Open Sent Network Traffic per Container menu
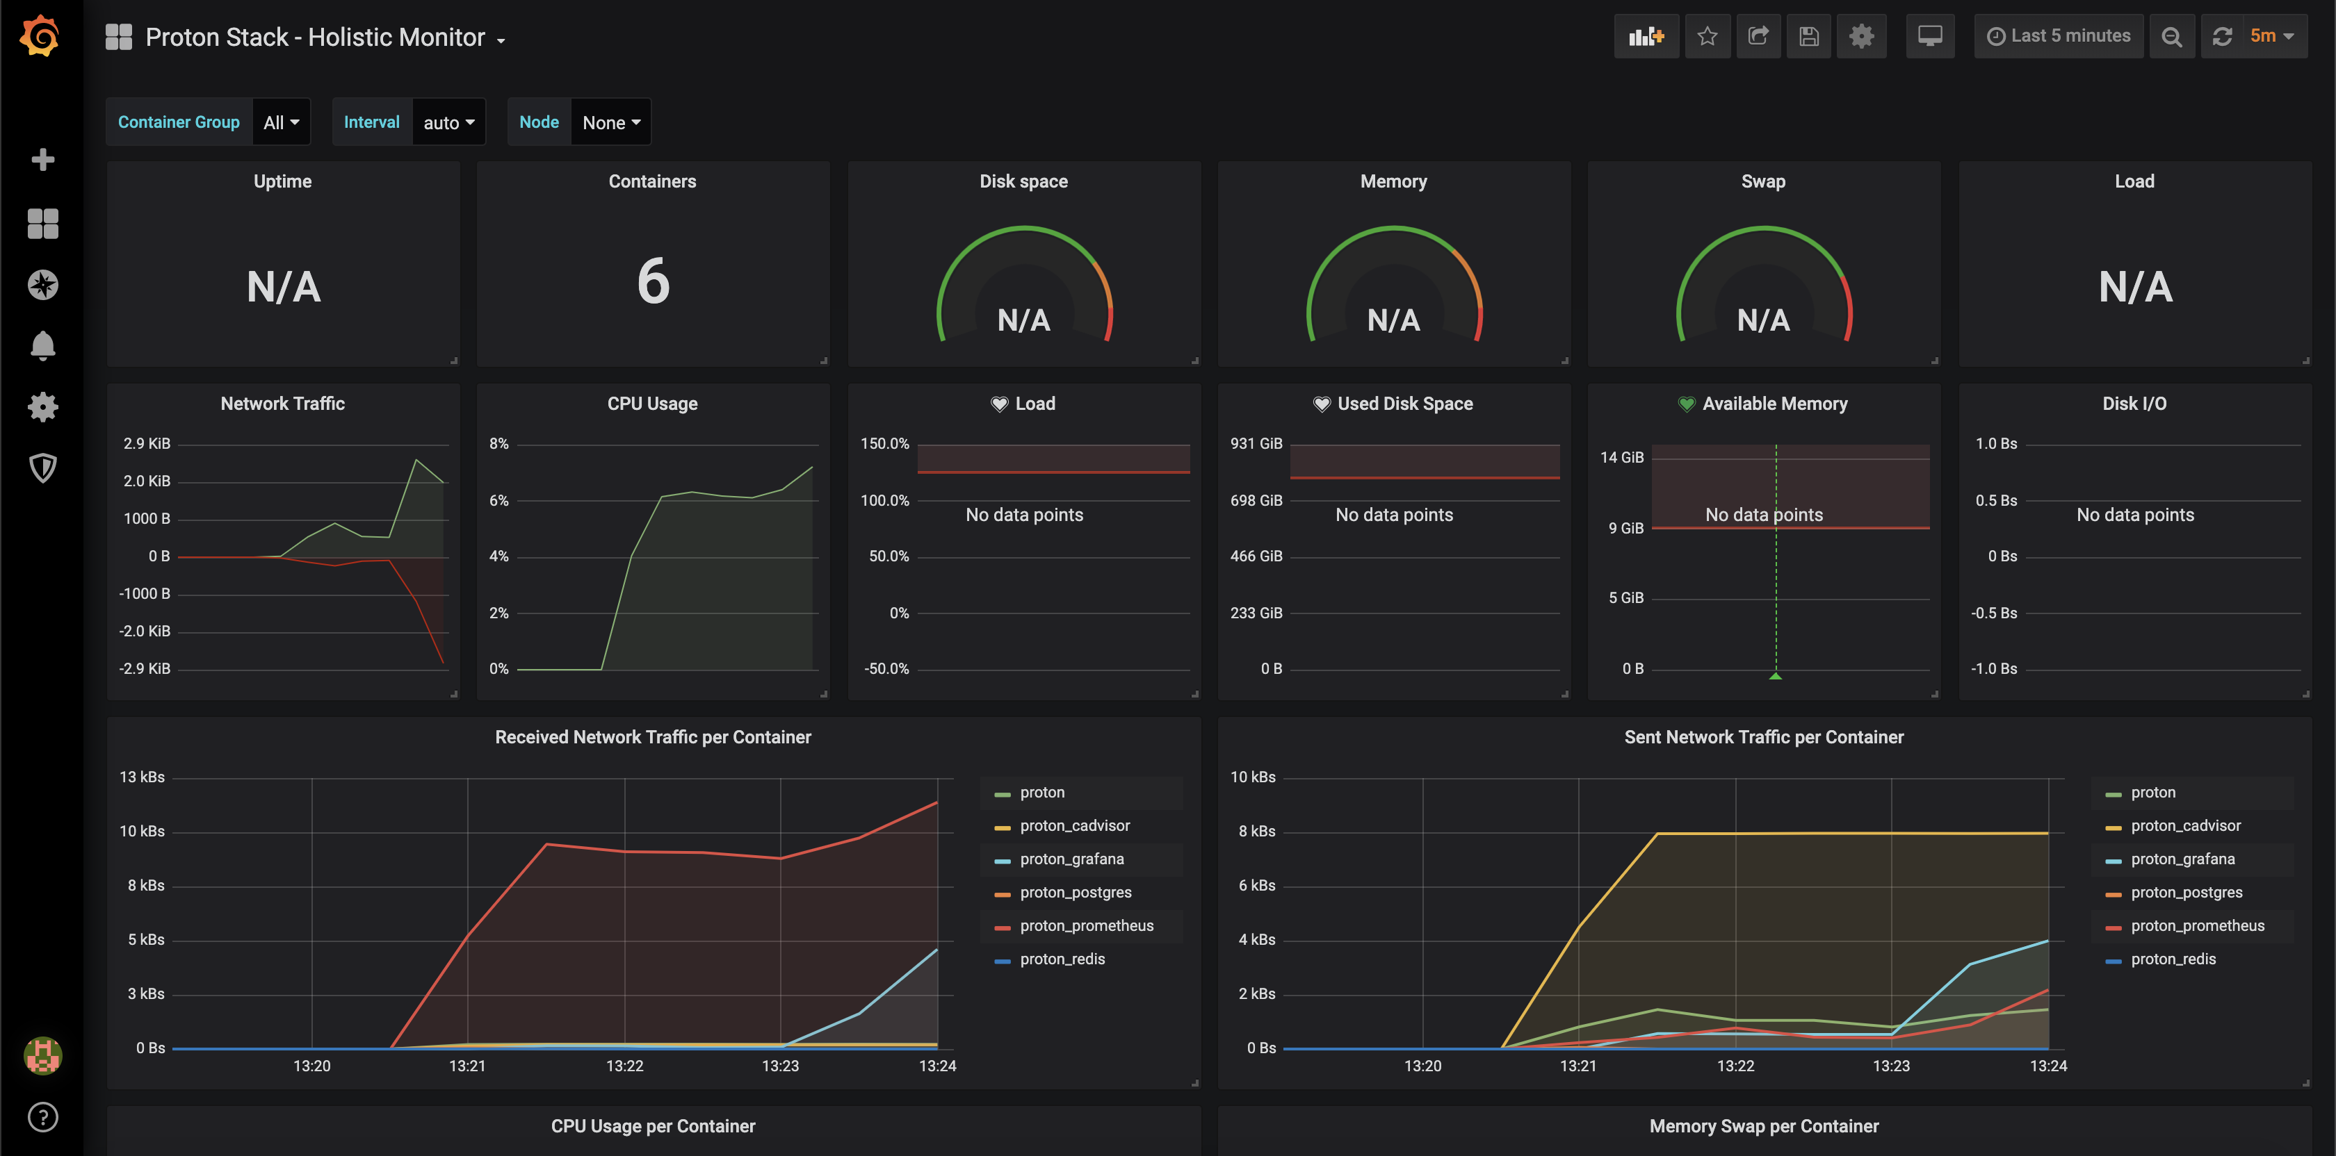The width and height of the screenshot is (2336, 1156). (x=1764, y=738)
